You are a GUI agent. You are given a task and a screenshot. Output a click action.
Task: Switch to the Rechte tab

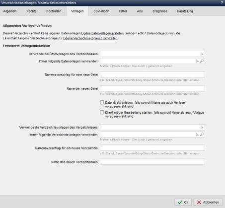pos(31,11)
